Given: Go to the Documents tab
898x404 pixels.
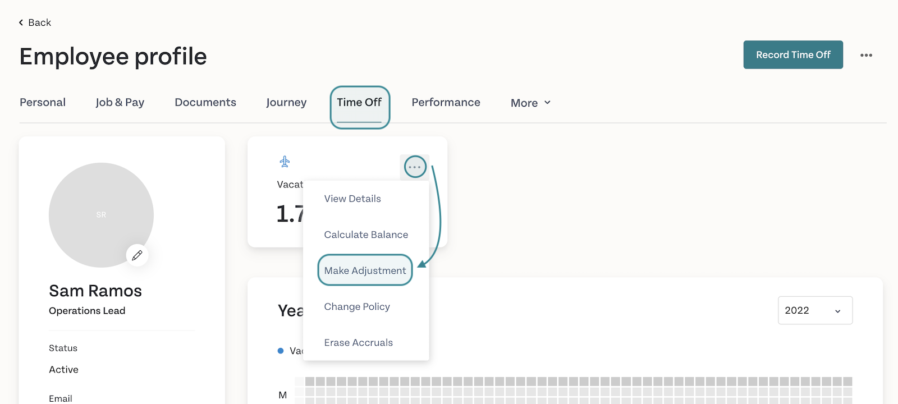Looking at the screenshot, I should click(x=205, y=102).
